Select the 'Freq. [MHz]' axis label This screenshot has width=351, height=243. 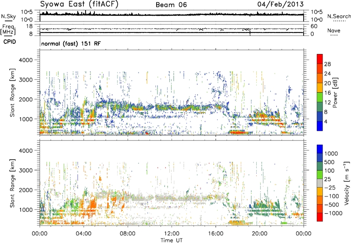[8, 30]
